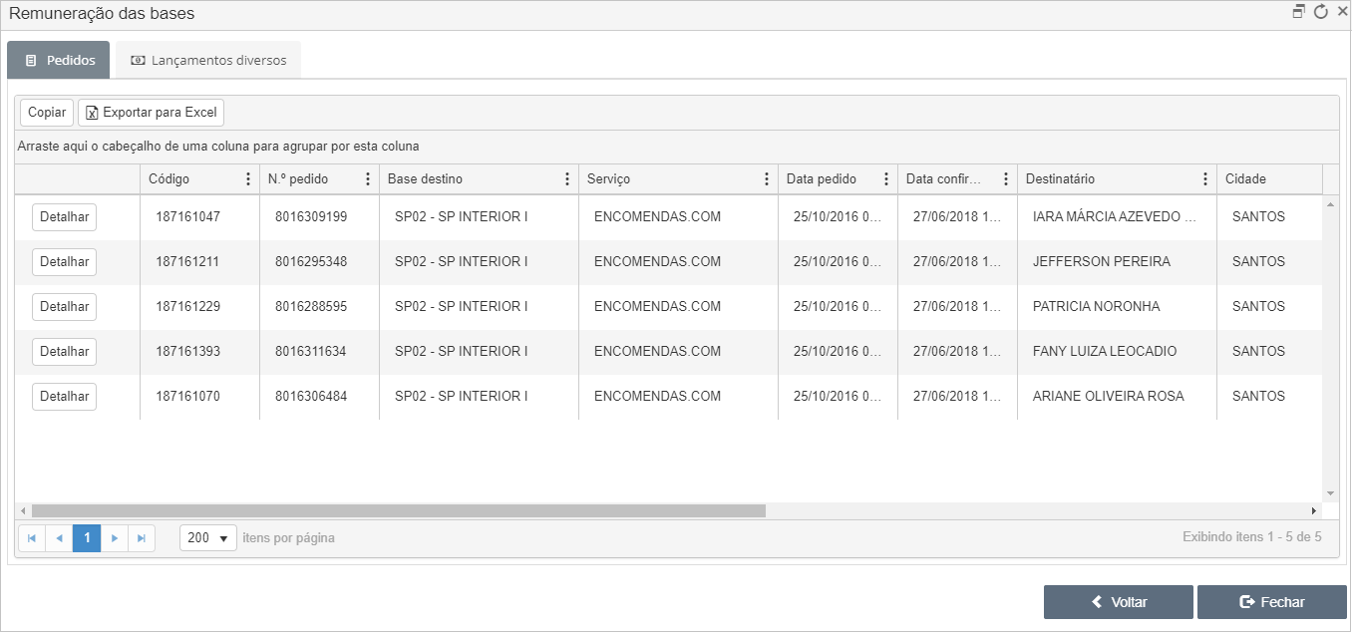Select order number 8016295348 cell
This screenshot has width=1352, height=635.
point(320,262)
